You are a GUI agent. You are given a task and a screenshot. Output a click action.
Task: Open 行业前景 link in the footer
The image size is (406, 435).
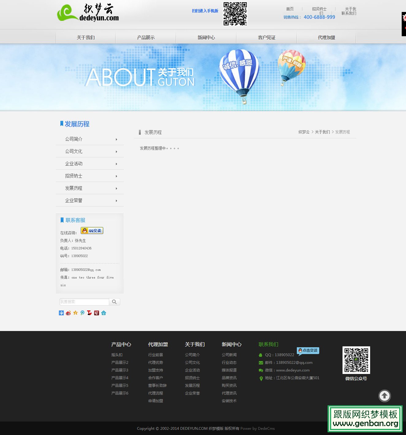[155, 355]
